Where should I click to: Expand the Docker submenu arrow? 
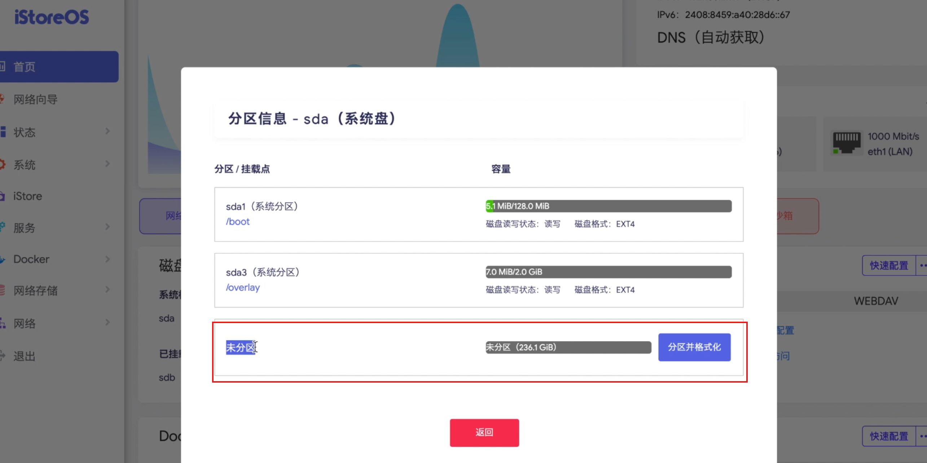click(107, 259)
